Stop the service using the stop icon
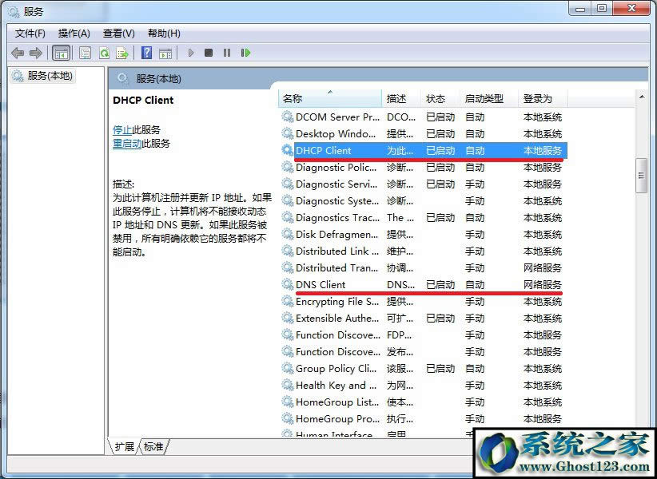 (x=209, y=53)
